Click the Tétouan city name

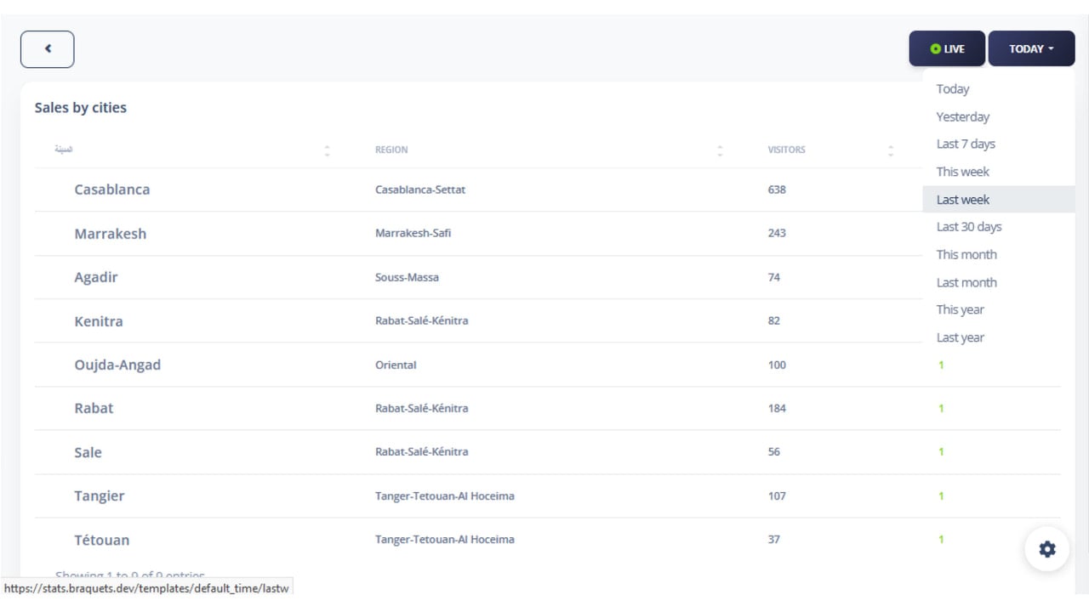pos(102,540)
